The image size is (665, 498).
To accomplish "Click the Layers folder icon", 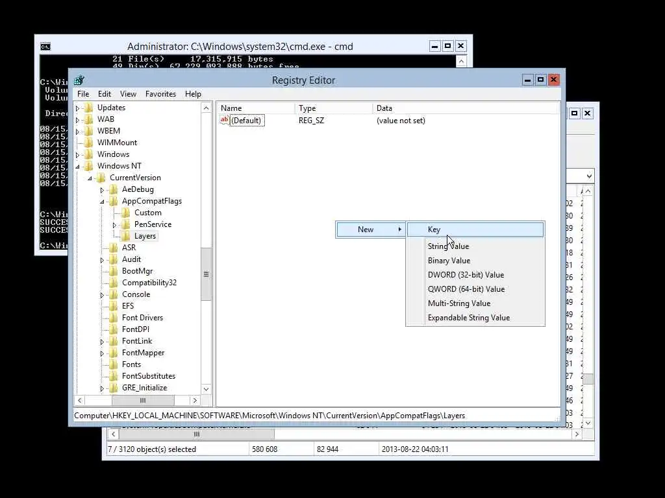I will [126, 236].
